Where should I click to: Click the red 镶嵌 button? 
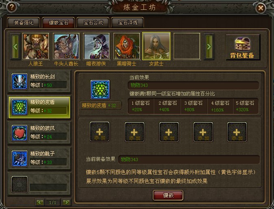(x=168, y=195)
